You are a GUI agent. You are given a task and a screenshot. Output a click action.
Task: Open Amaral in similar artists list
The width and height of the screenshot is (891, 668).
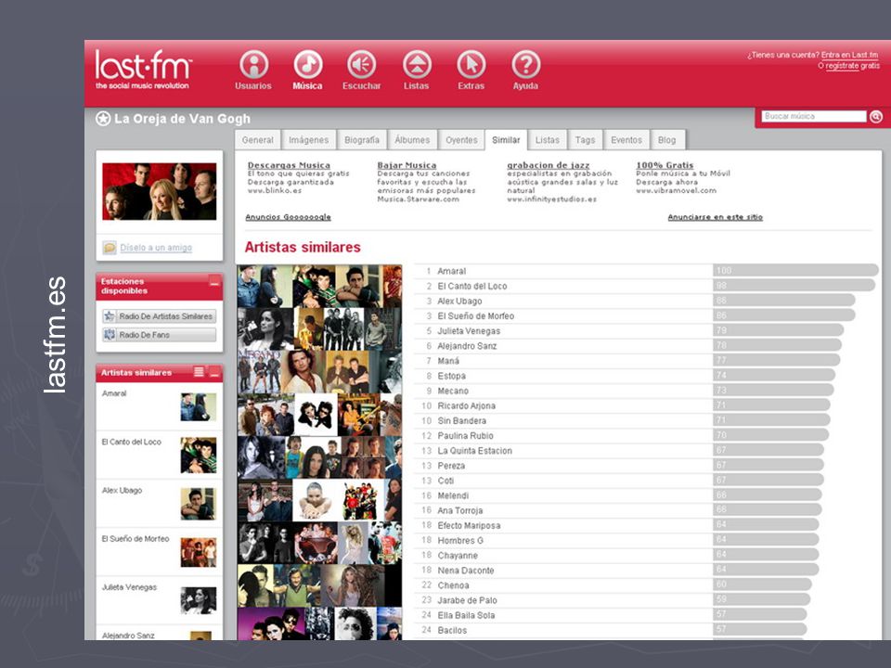tap(451, 272)
